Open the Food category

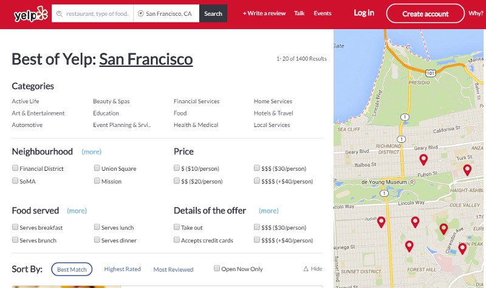click(180, 113)
